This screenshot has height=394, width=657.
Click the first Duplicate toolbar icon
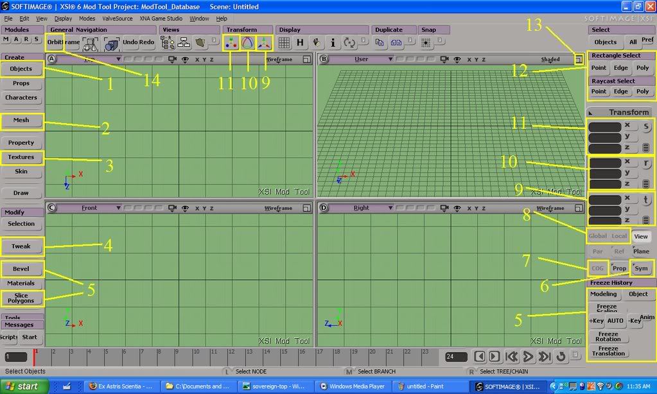click(x=380, y=42)
